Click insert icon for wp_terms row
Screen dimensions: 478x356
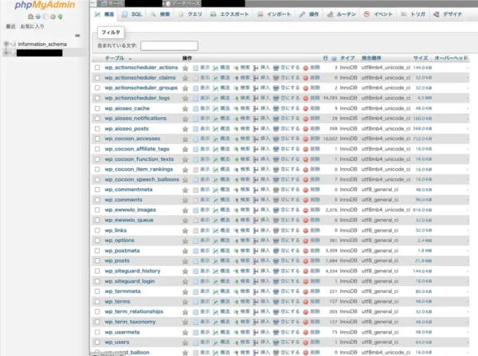point(256,302)
